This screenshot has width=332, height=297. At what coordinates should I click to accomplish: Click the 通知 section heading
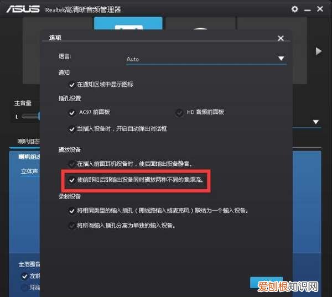[x=64, y=72]
